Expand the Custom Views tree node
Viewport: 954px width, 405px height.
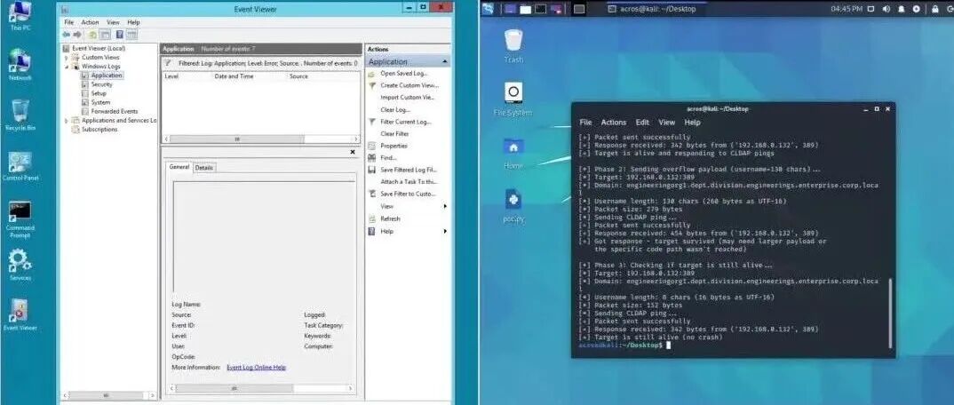point(67,57)
